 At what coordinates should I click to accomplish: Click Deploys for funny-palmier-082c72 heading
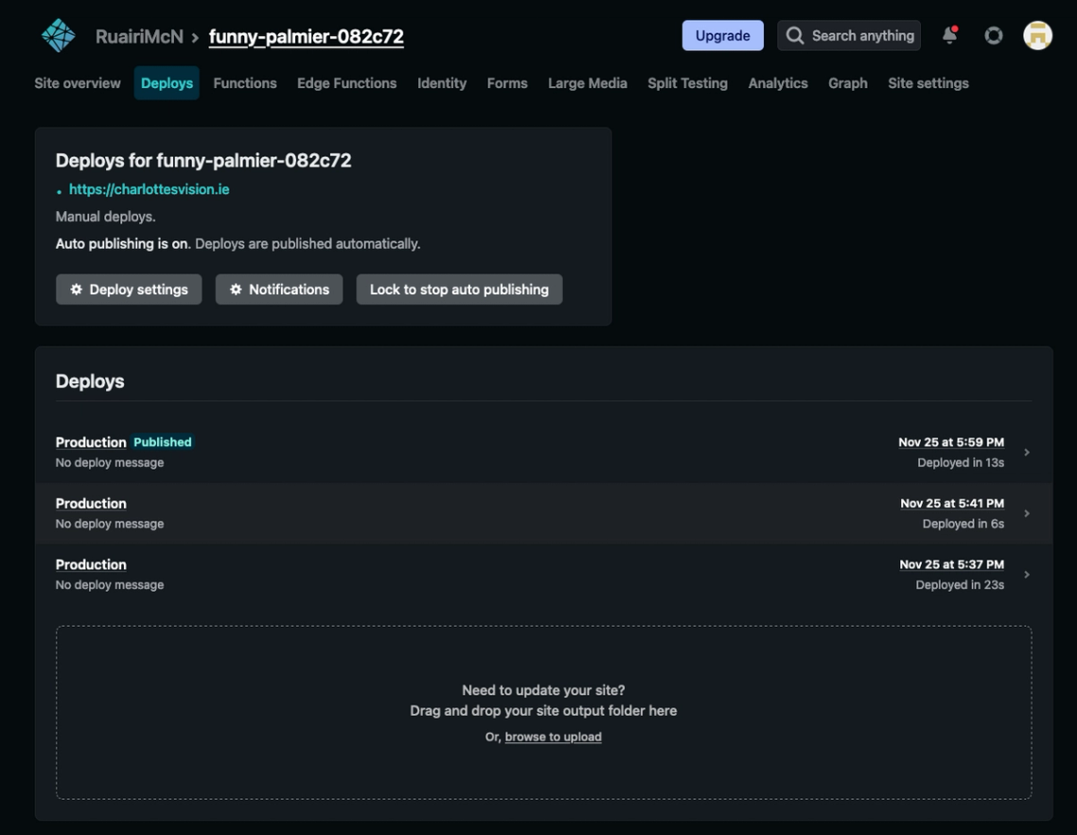pyautogui.click(x=203, y=161)
